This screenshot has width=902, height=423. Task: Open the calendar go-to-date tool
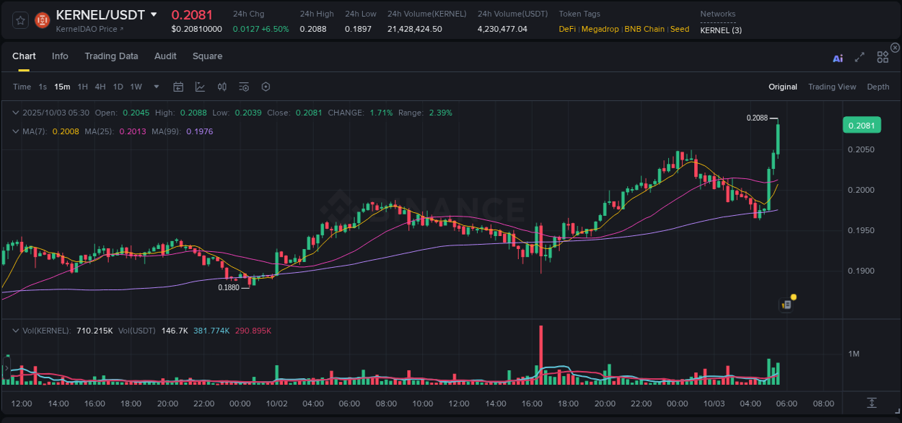coord(178,87)
